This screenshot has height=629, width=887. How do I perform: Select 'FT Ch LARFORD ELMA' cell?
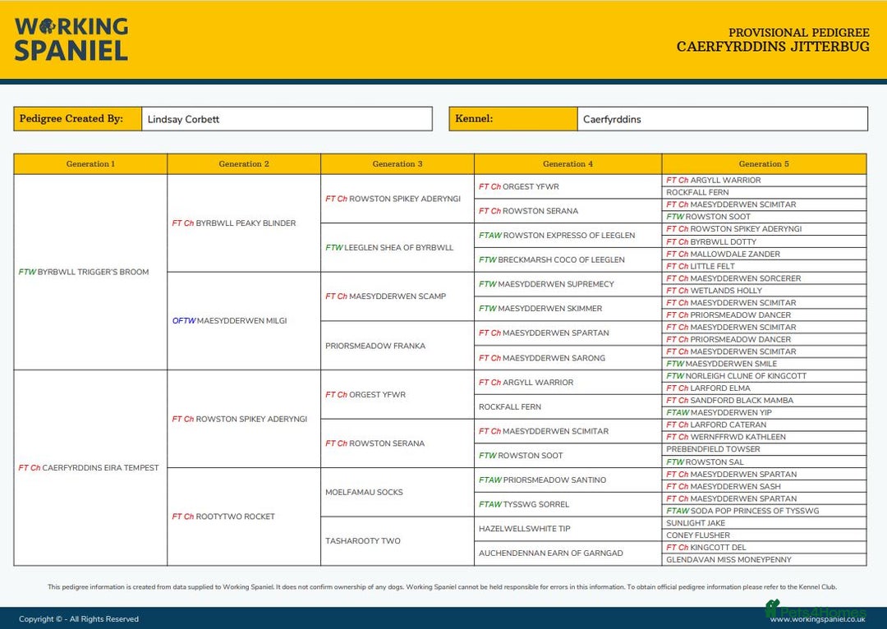pos(764,388)
